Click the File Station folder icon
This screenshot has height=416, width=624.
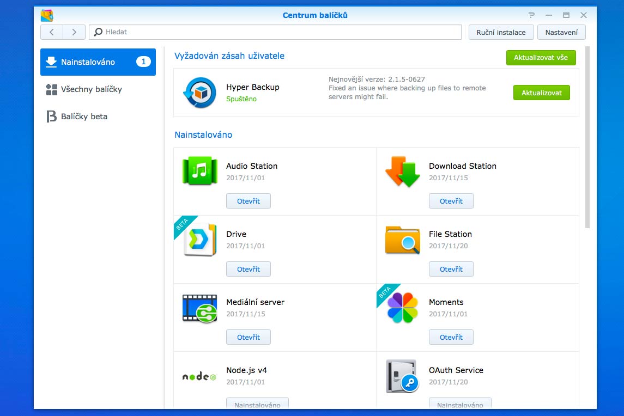pos(402,240)
